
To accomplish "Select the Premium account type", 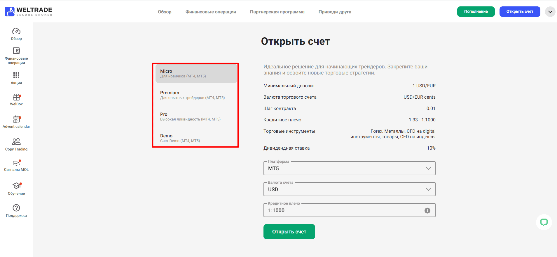I will (196, 95).
